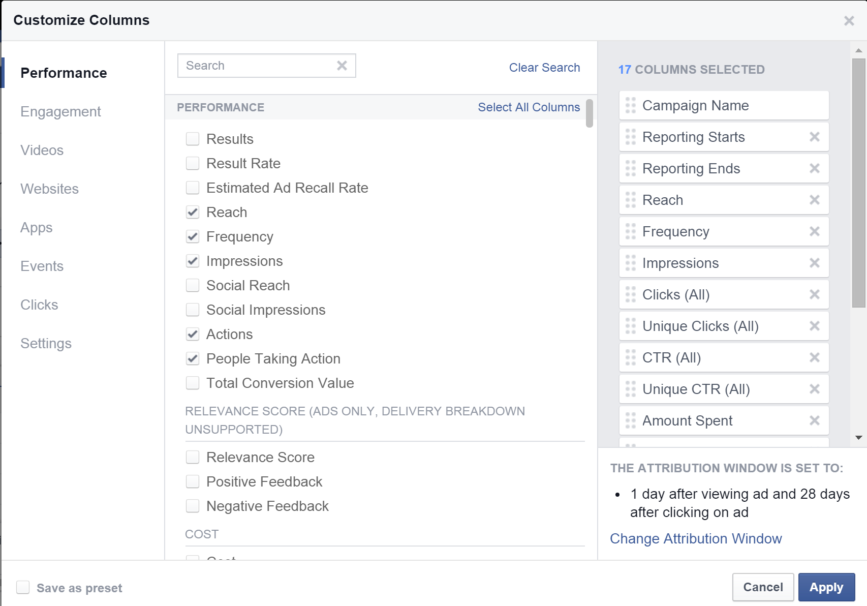Remove Impressions from selected columns
Viewport: 867px width, 606px height.
[814, 263]
